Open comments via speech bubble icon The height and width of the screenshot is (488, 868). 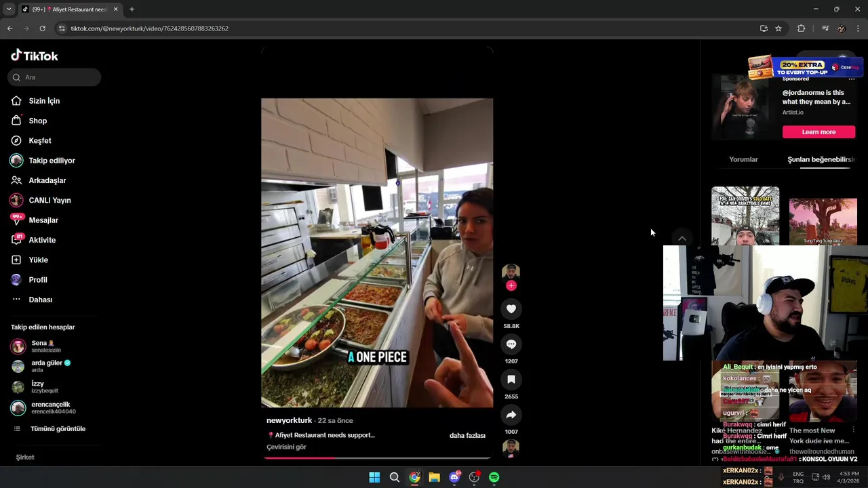(x=511, y=344)
